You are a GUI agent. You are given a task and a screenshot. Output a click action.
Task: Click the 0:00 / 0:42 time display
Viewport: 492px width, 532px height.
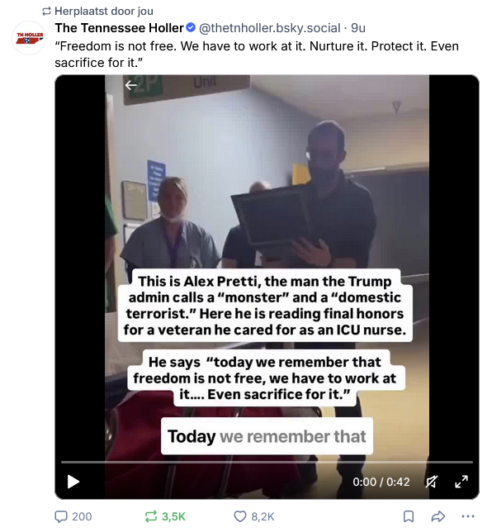pyautogui.click(x=381, y=482)
